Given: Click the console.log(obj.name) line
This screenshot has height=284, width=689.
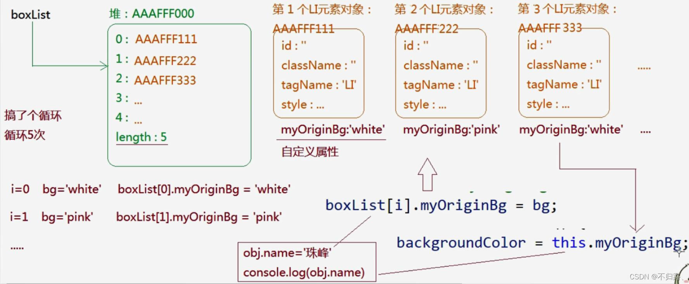Looking at the screenshot, I should 304,272.
